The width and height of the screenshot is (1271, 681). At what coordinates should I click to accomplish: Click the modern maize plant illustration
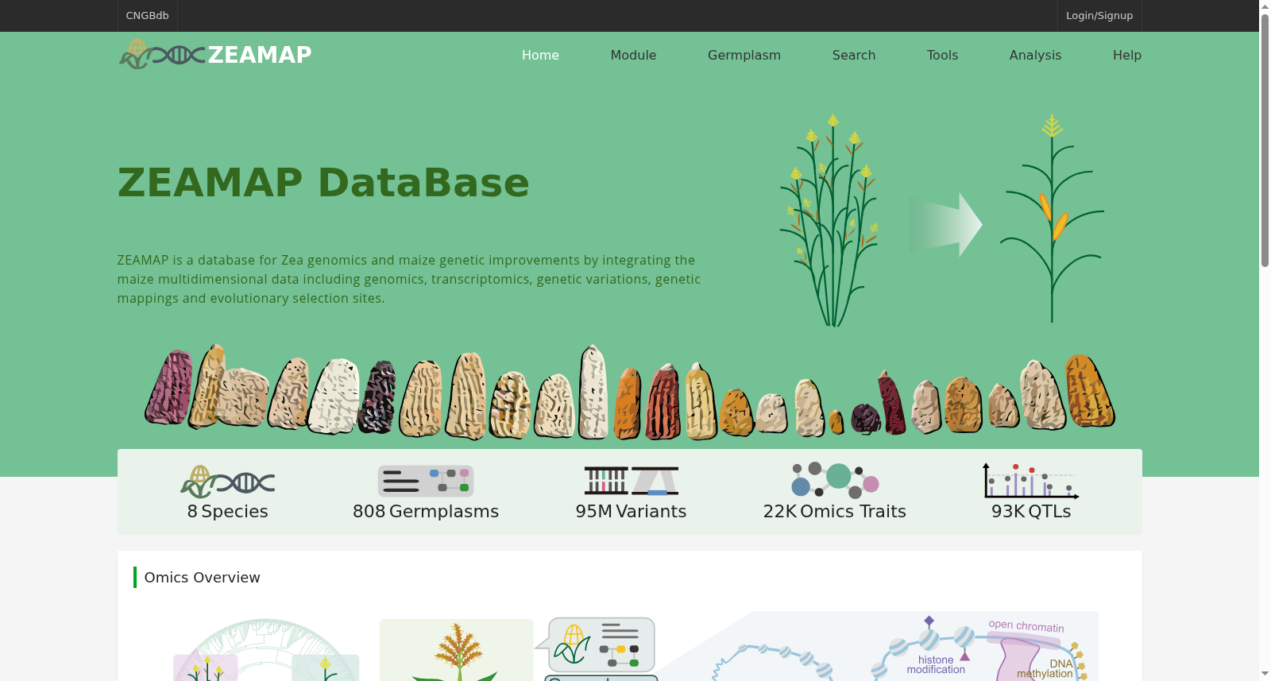pos(1052,219)
